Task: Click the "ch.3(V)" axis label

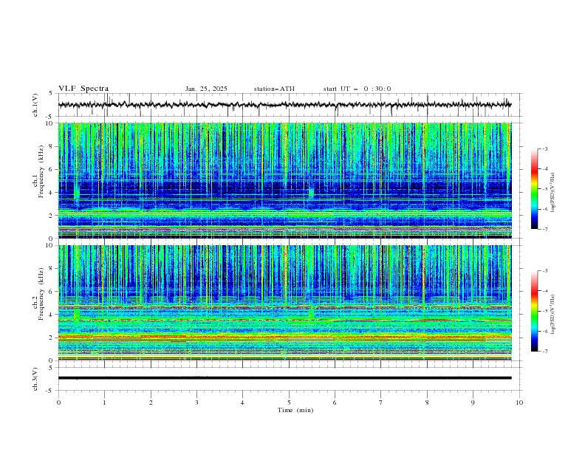Action: click(35, 379)
